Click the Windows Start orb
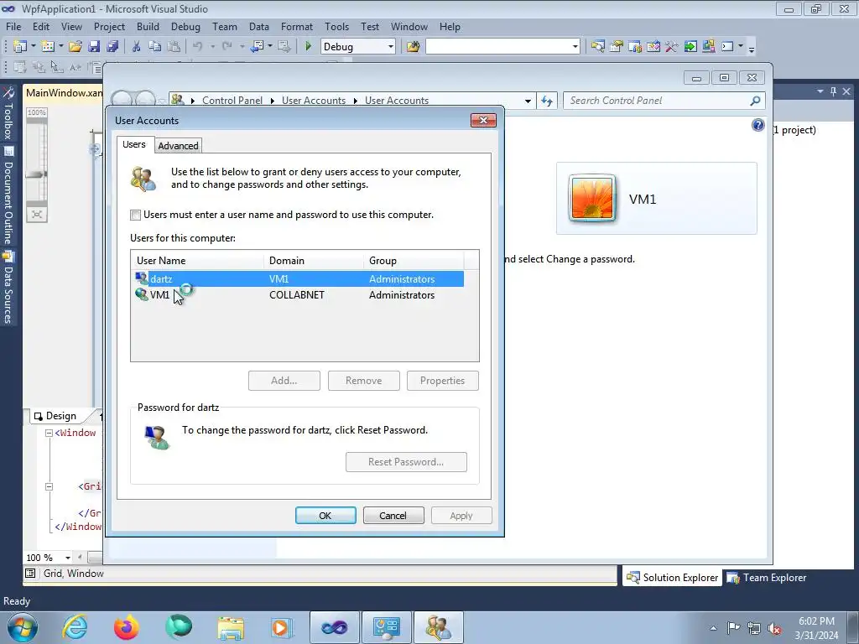This screenshot has height=644, width=859. pyautogui.click(x=23, y=627)
